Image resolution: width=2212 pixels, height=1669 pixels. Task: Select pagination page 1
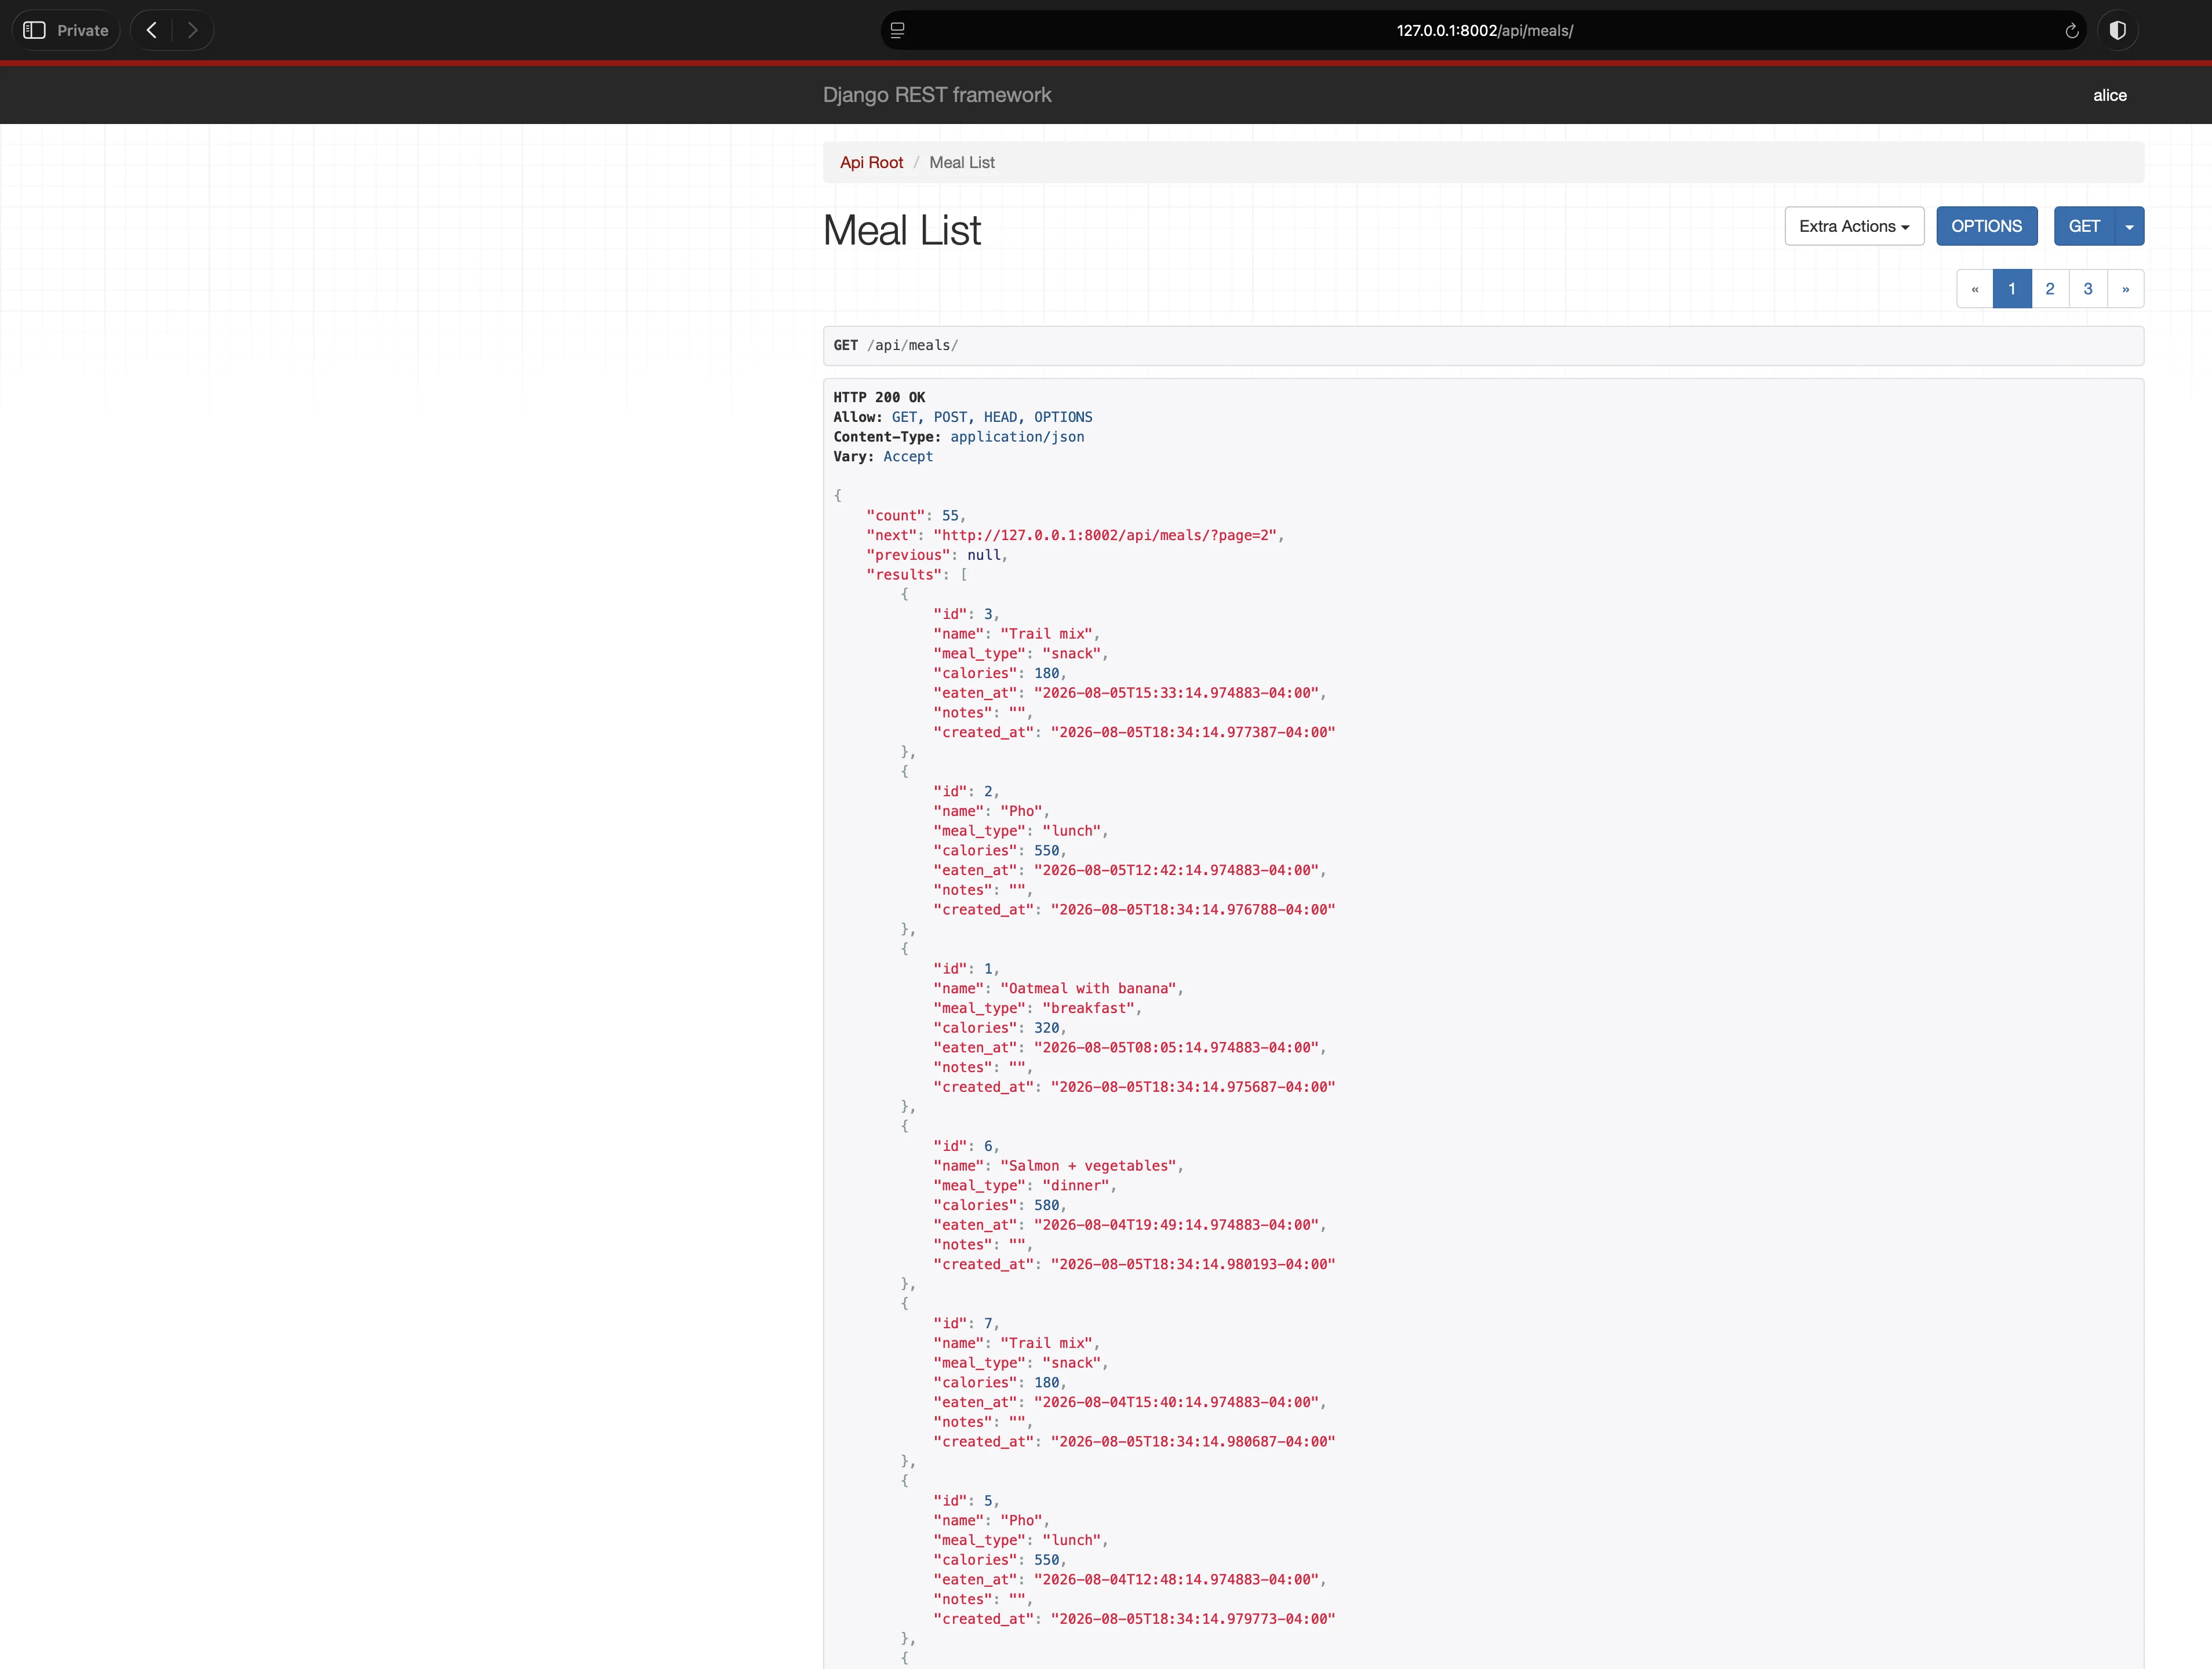click(x=2012, y=289)
